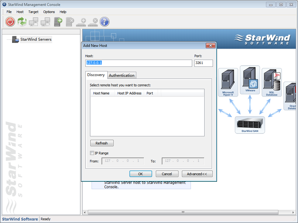Click the green Refresh arrows toolbar icon
298x223 pixels.
[22, 22]
